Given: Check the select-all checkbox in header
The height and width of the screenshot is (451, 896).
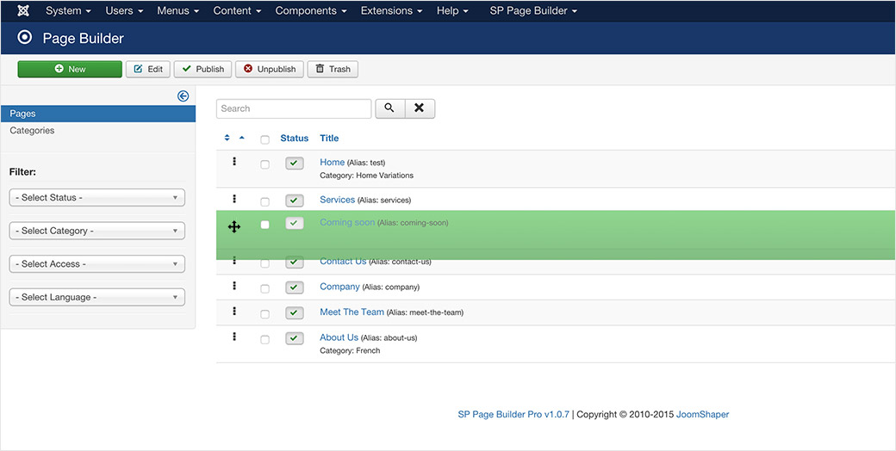Looking at the screenshot, I should [264, 139].
